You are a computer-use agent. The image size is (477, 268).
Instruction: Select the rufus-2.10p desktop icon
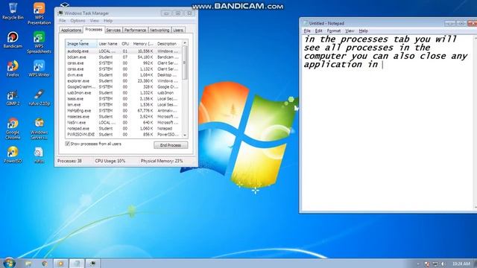(x=40, y=98)
